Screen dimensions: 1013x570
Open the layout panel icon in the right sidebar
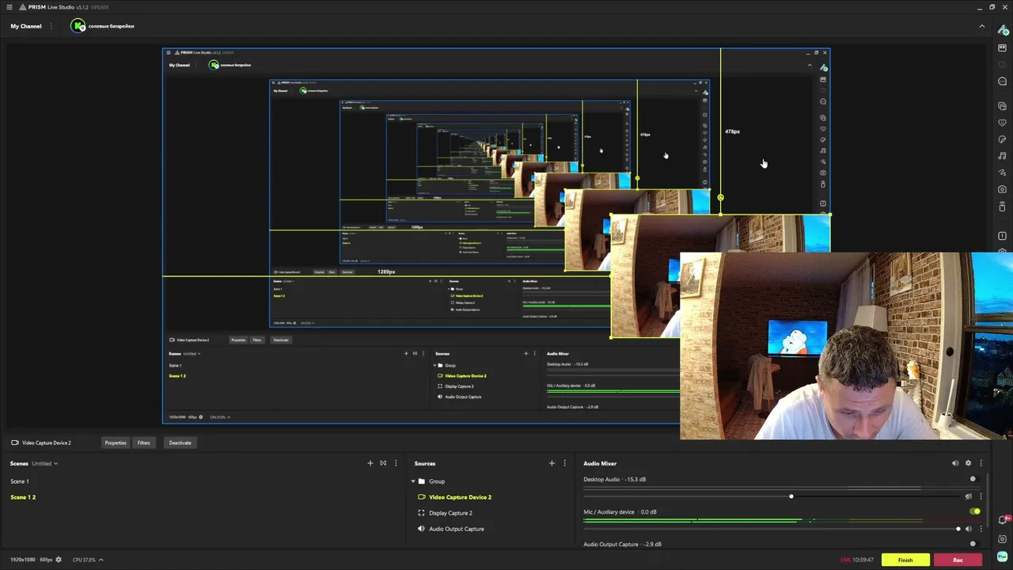coord(1002,48)
